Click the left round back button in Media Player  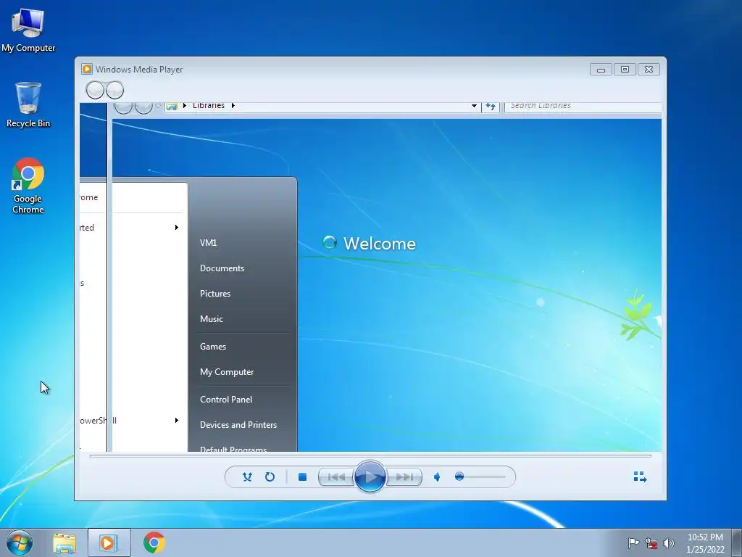[x=95, y=90]
